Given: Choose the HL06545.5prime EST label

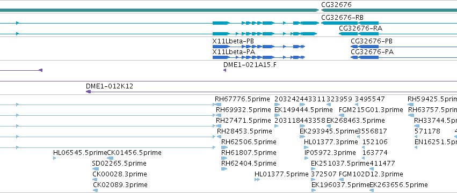Looking at the screenshot, I should pos(80,153).
